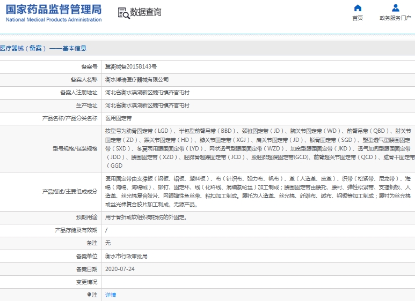This screenshot has width=415, height=301.
Task: Click the 备案人注册地址 row label
Action: coord(79,93)
